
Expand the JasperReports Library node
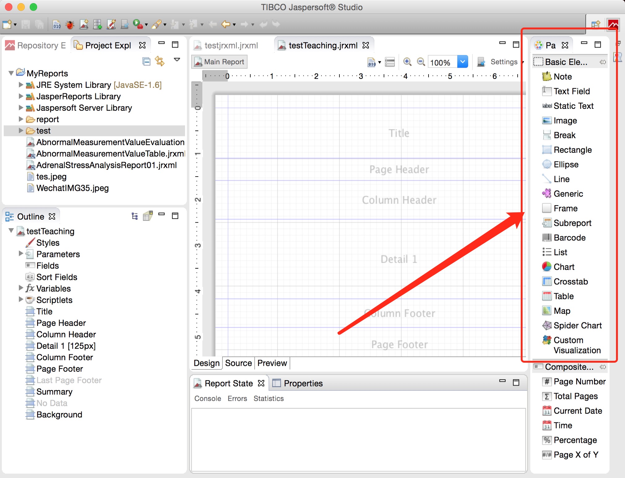pyautogui.click(x=21, y=96)
